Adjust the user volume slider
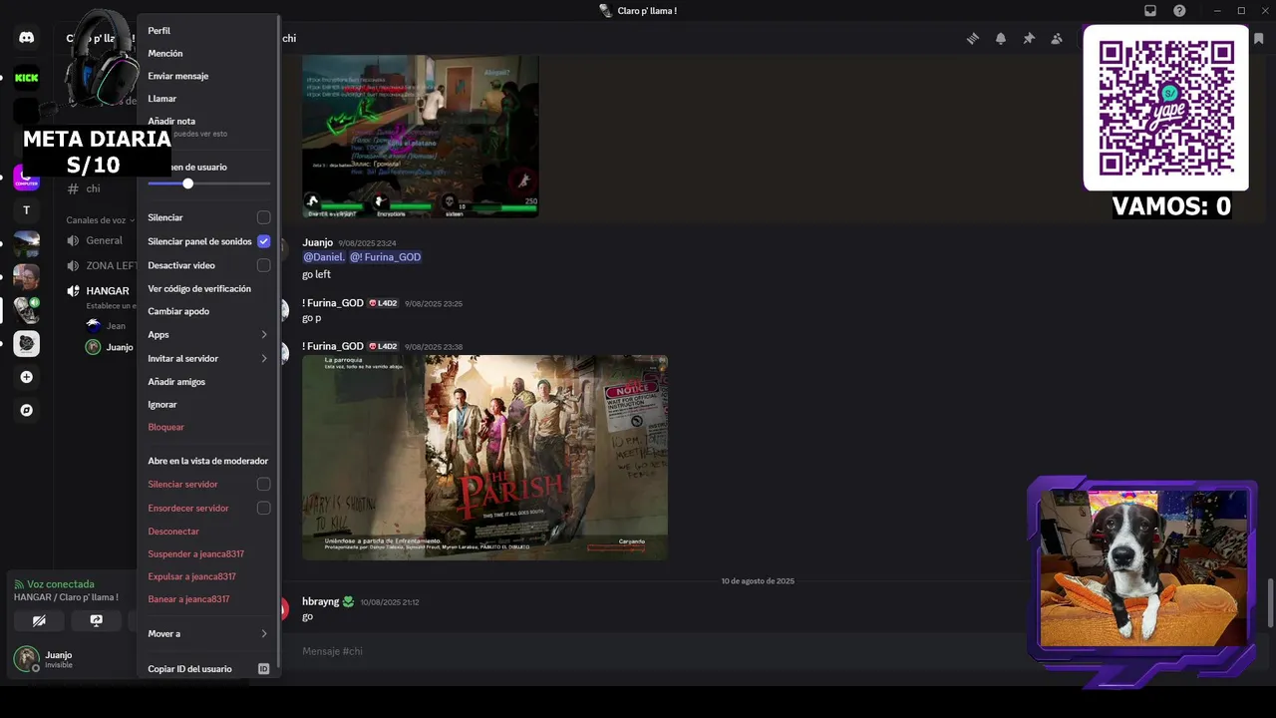This screenshot has width=1276, height=718. point(187,183)
